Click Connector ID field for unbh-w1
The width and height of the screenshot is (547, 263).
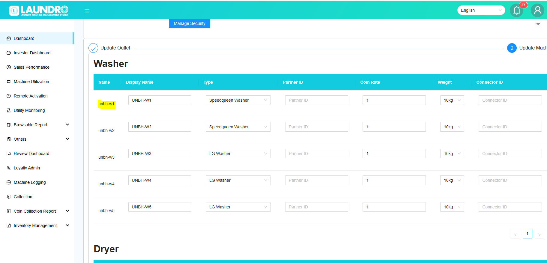510,100
